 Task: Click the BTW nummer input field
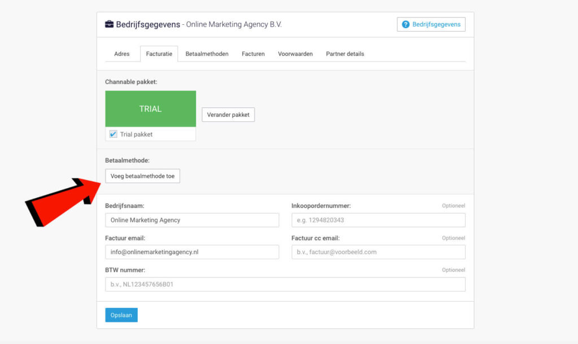coord(285,284)
